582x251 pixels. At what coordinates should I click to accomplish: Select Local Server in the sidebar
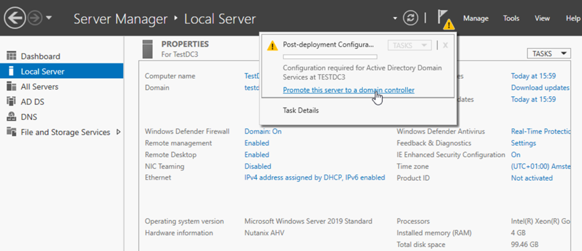tap(62, 71)
